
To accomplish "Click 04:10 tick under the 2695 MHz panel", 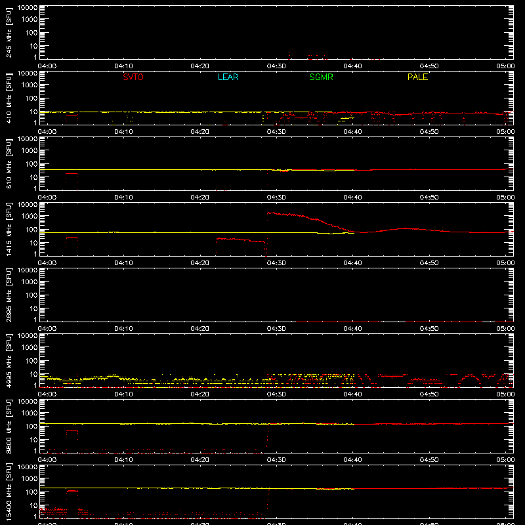I will [123, 329].
